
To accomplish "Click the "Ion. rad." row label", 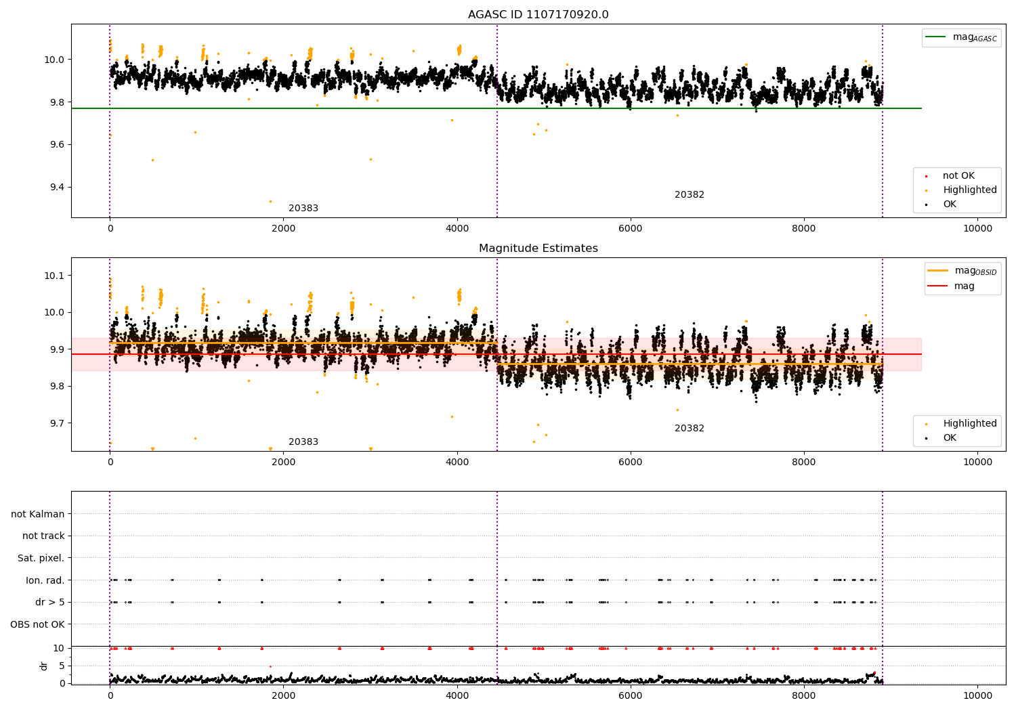I will (45, 580).
